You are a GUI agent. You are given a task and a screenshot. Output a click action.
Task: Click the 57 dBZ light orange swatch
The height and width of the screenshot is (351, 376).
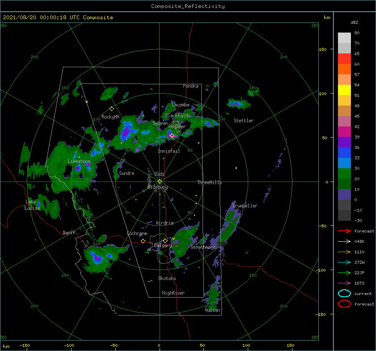[x=344, y=79]
